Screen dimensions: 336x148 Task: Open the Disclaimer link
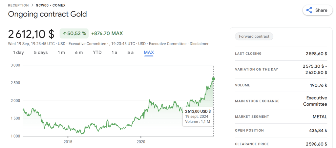[x=199, y=44]
